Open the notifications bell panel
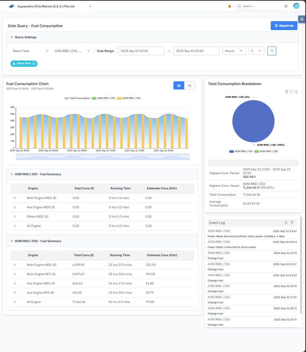This screenshot has height=352, width=306. click(302, 19)
